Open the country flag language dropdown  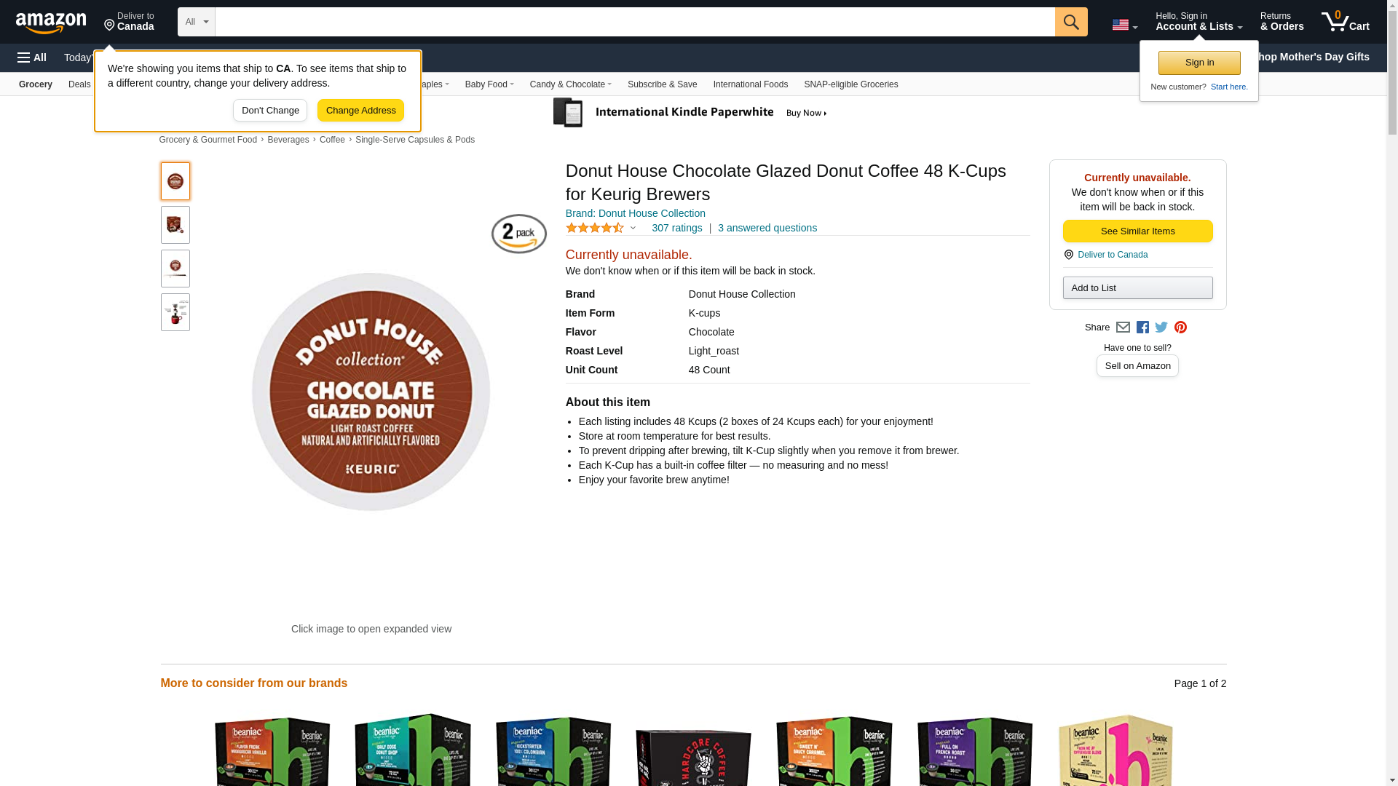(x=1124, y=25)
